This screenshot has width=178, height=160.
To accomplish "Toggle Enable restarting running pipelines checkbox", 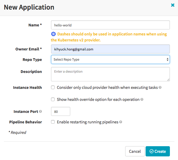I will (53, 122).
